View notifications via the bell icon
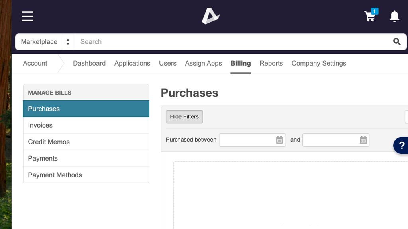This screenshot has height=229, width=408. (x=394, y=16)
